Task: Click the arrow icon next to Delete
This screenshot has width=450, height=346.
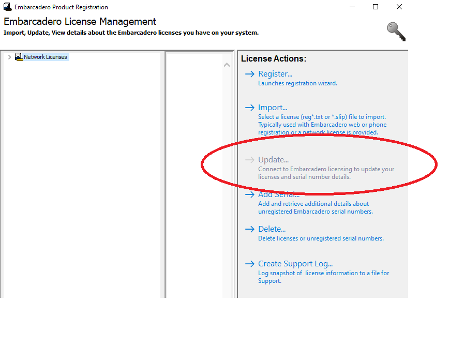Action: [x=250, y=229]
